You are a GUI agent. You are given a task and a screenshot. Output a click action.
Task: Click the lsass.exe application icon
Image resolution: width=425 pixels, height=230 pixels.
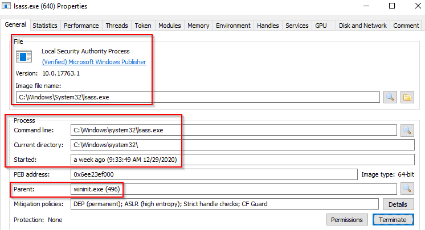tap(24, 56)
